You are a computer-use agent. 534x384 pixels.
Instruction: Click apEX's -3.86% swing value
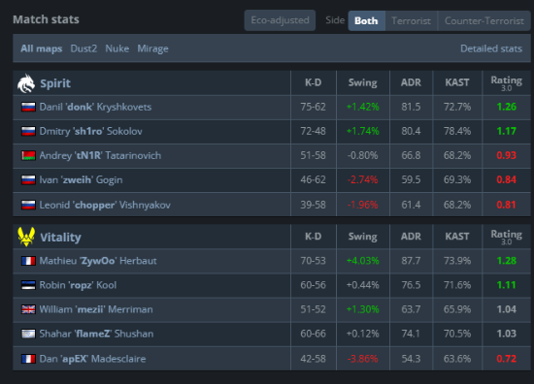(363, 359)
